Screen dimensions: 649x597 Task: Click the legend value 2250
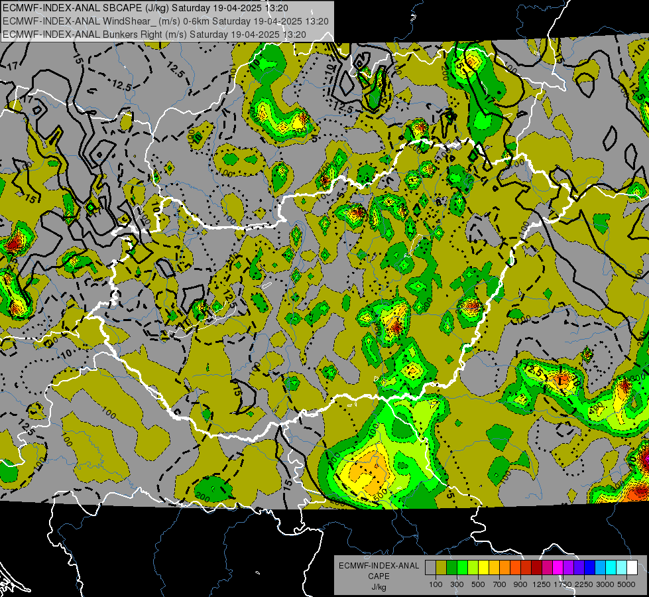584,584
